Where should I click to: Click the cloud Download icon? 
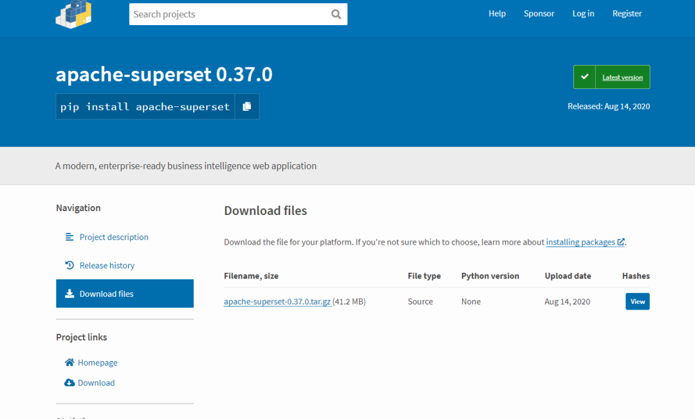[69, 383]
